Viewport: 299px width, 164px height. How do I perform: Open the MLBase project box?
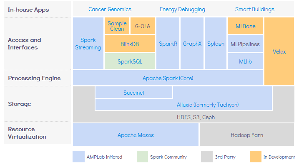(x=246, y=26)
